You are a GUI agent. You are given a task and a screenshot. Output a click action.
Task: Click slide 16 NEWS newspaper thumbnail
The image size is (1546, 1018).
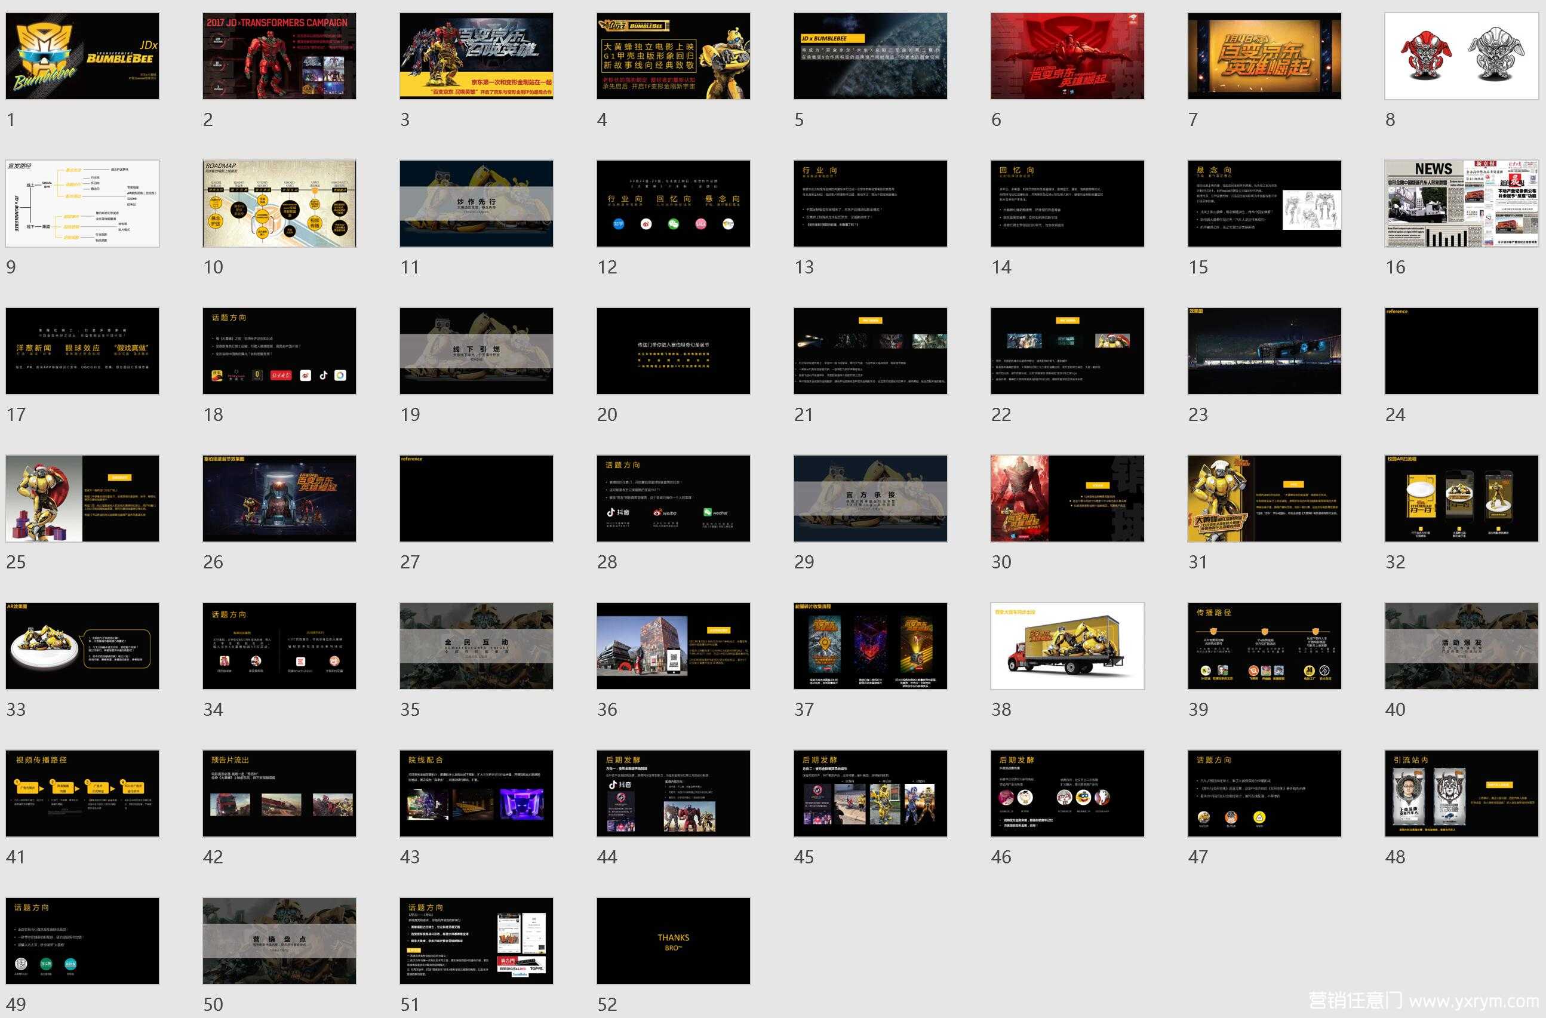click(1462, 204)
